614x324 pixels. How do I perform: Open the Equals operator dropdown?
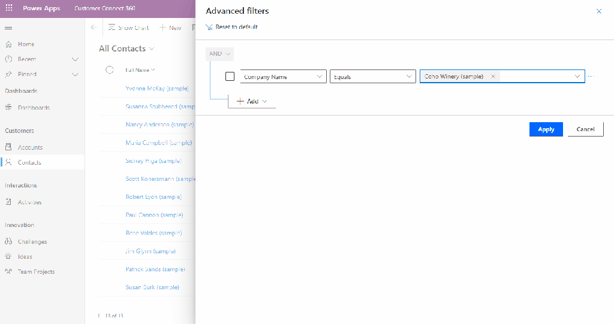(x=372, y=77)
